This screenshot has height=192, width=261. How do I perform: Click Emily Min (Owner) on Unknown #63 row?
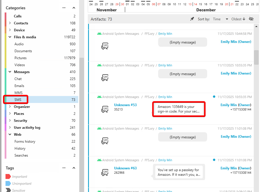(x=236, y=168)
